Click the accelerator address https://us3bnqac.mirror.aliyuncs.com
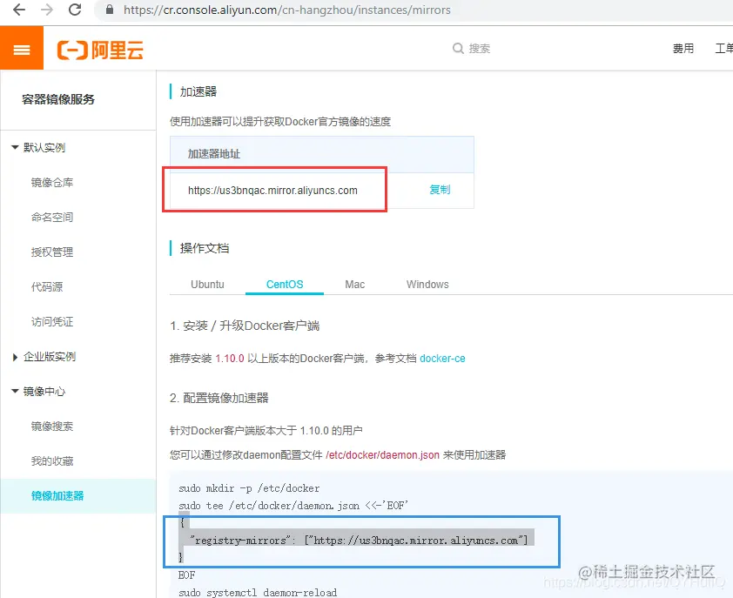The width and height of the screenshot is (733, 598). 272,191
